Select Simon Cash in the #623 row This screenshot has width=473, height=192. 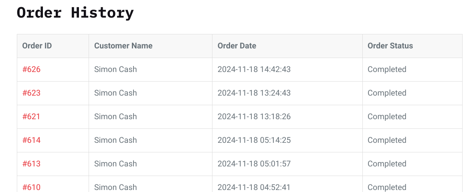(115, 93)
